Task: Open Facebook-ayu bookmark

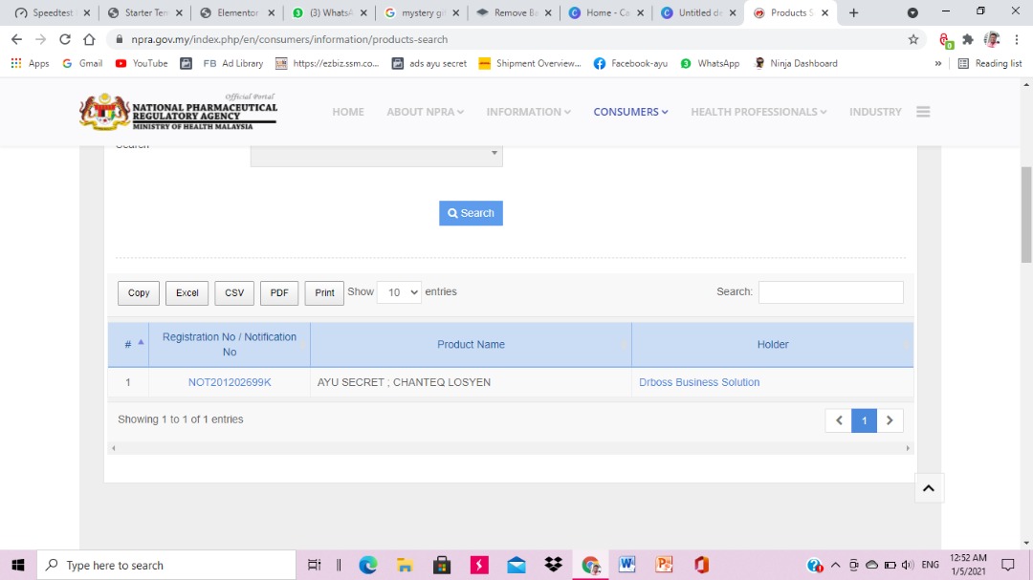Action: [x=630, y=63]
